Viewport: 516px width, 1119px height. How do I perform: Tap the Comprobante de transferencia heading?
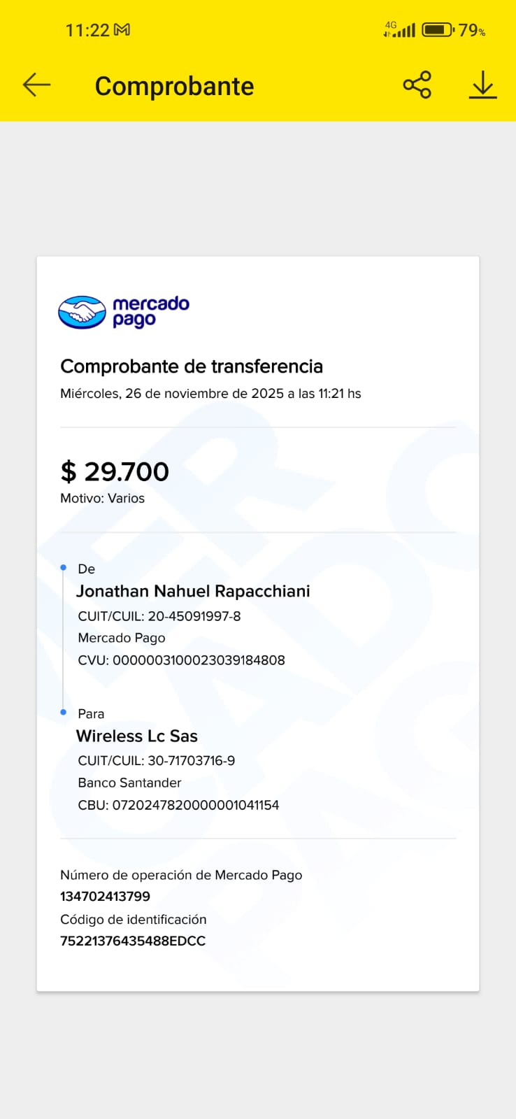pos(192,366)
